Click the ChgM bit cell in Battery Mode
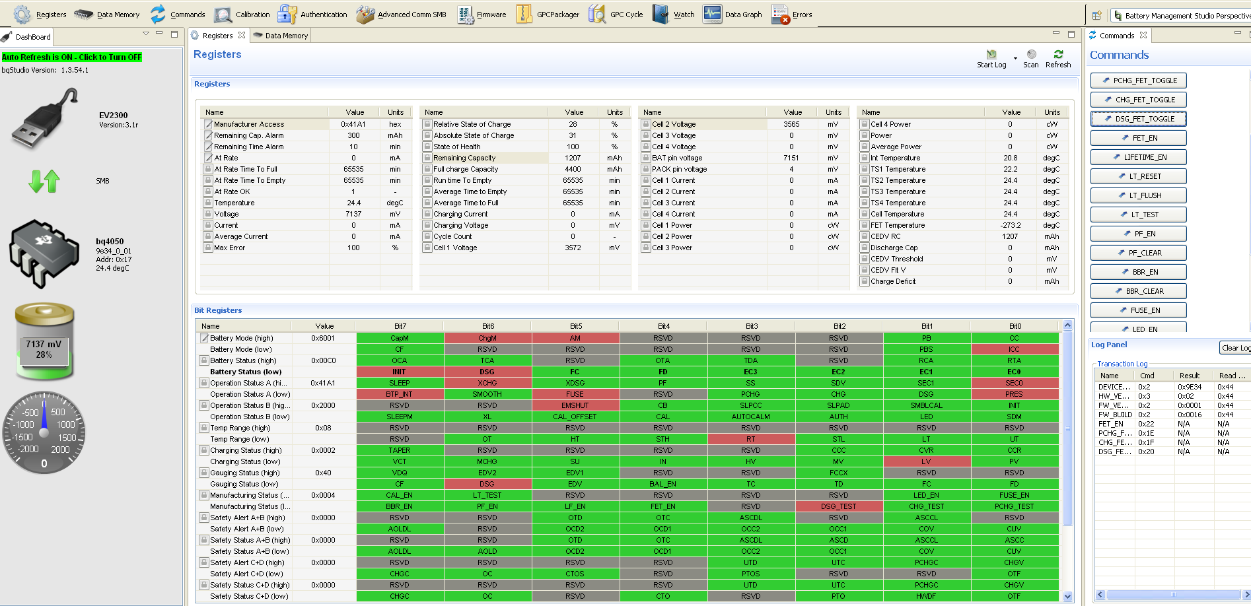Viewport: 1251px width, 606px height. click(x=487, y=338)
